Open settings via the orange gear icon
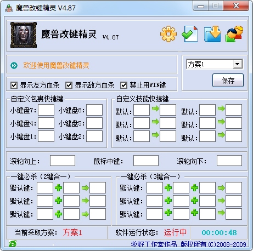Image resolution: width=253 pixels, height=251 pixels. tap(168, 34)
